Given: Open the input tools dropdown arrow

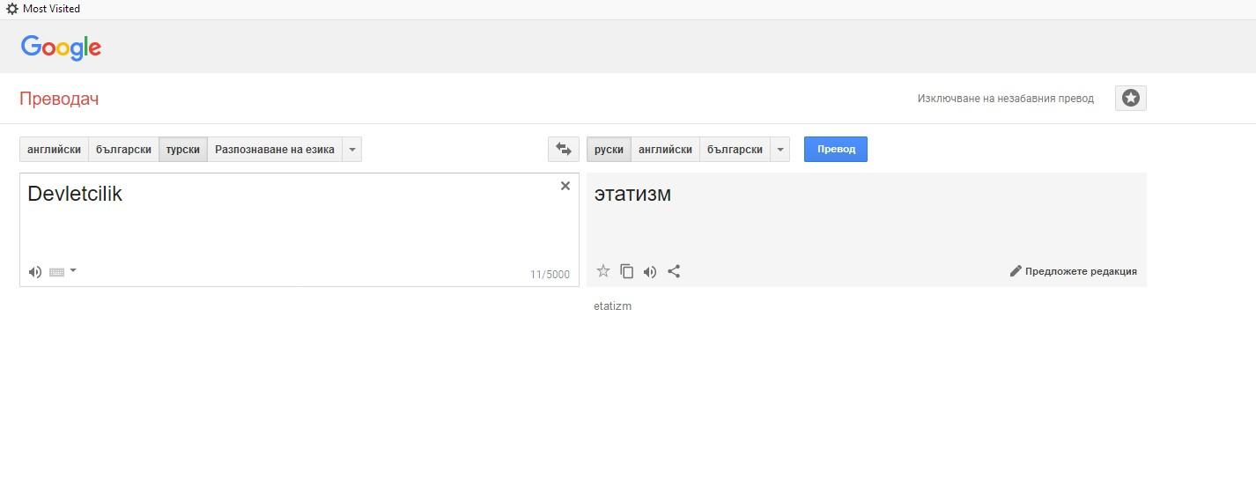Looking at the screenshot, I should click(73, 271).
